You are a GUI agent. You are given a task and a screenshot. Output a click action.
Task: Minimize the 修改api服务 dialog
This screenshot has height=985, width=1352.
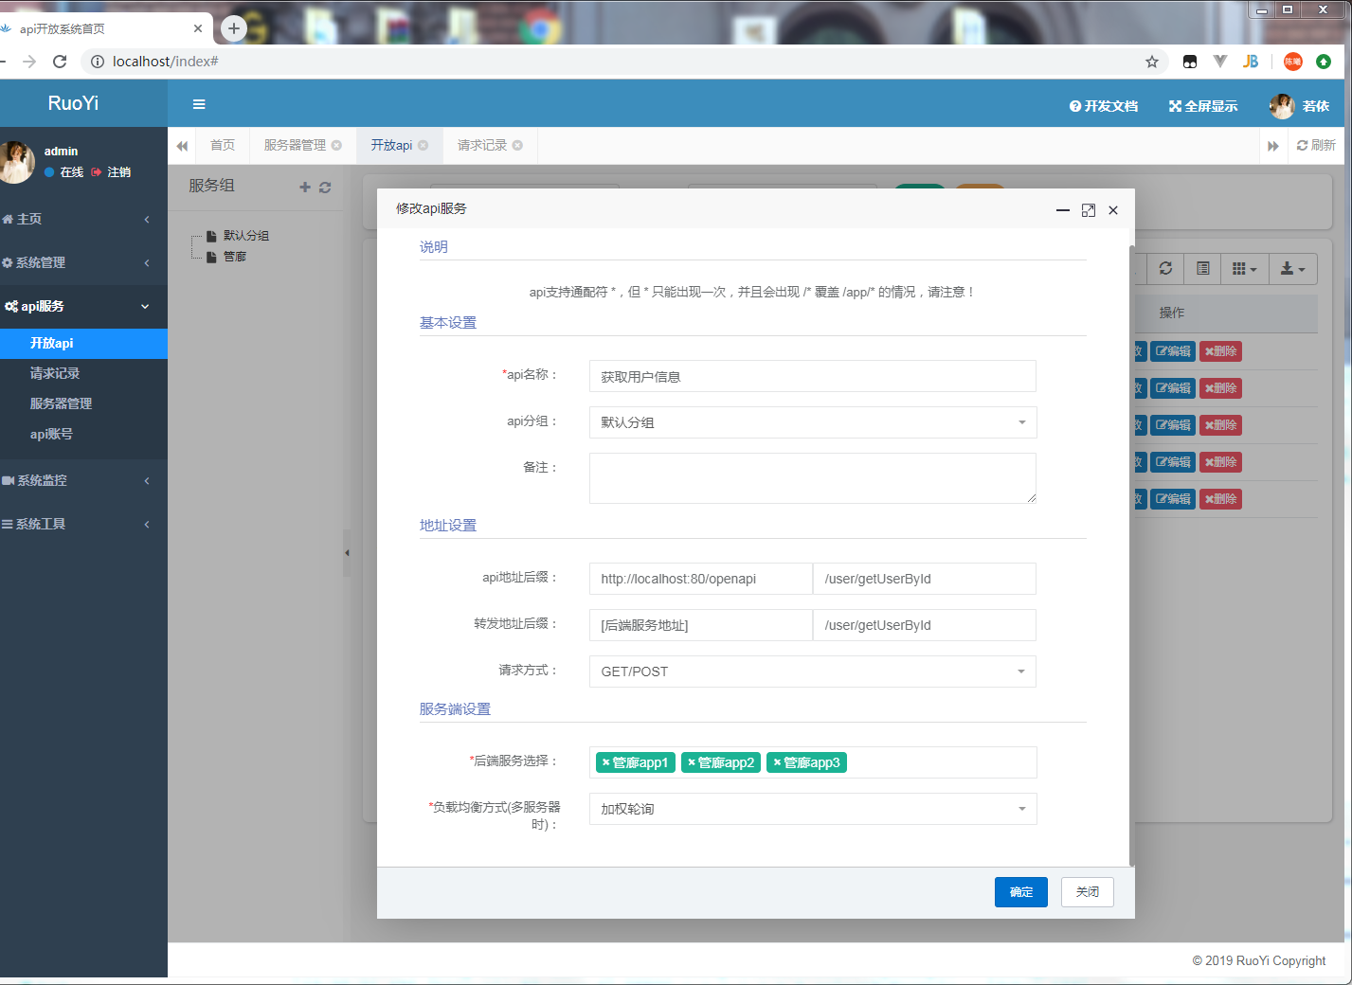(x=1062, y=210)
